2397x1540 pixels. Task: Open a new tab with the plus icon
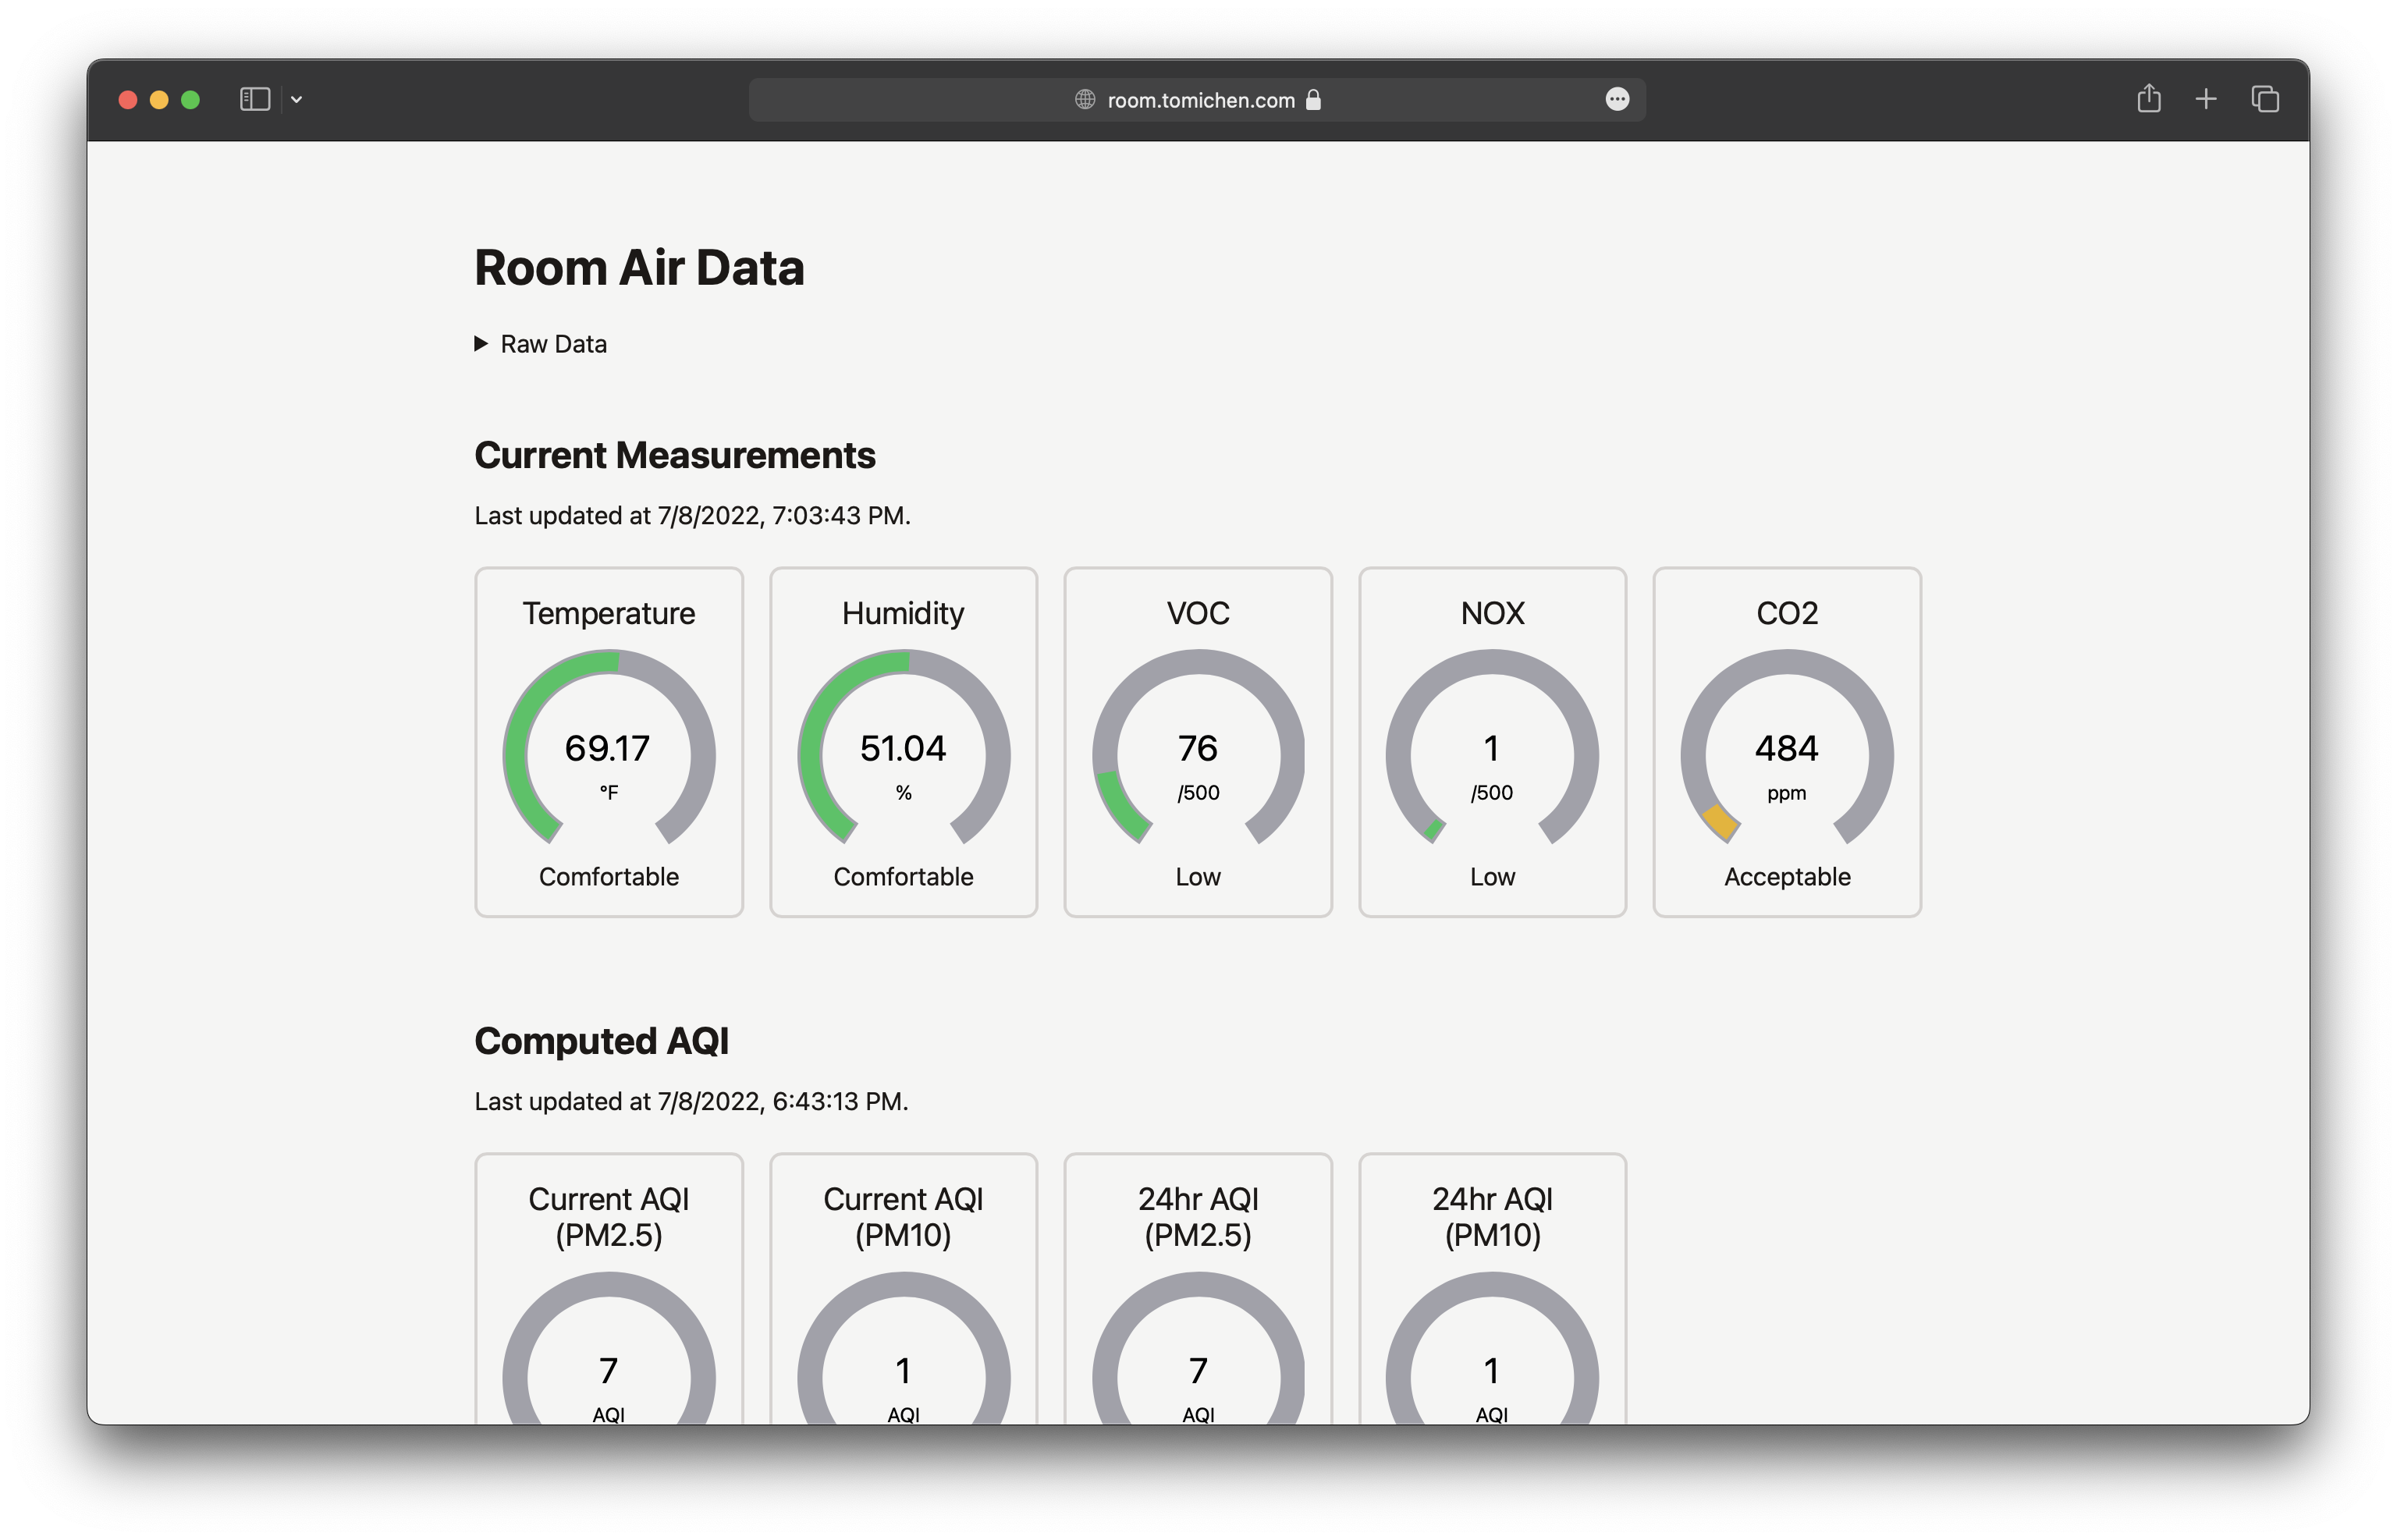tap(2205, 99)
